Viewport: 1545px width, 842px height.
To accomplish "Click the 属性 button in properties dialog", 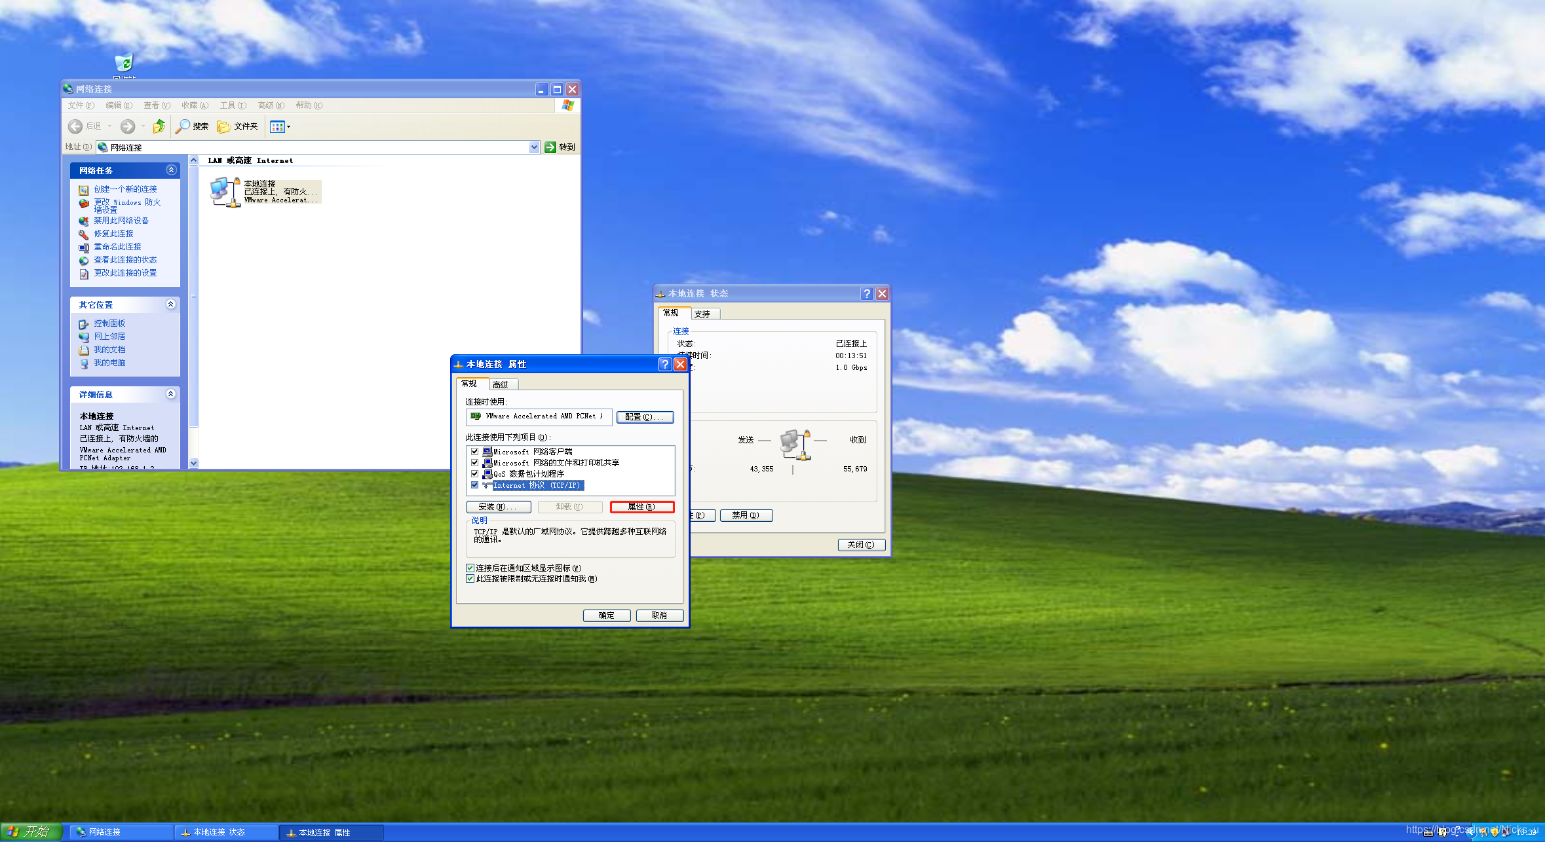I will pos(641,507).
